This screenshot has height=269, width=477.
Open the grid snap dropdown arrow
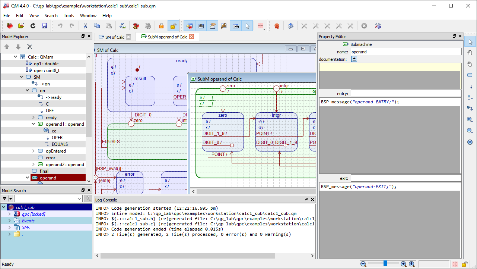tap(264, 28)
